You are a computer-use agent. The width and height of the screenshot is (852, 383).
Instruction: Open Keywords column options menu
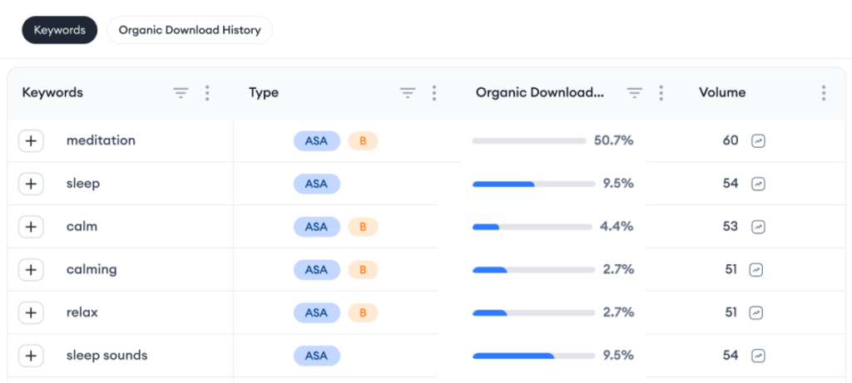coord(207,93)
